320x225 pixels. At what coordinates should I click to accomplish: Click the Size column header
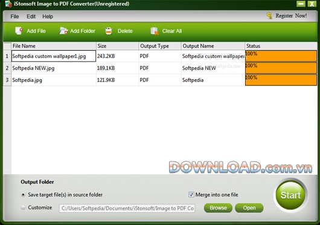point(117,46)
